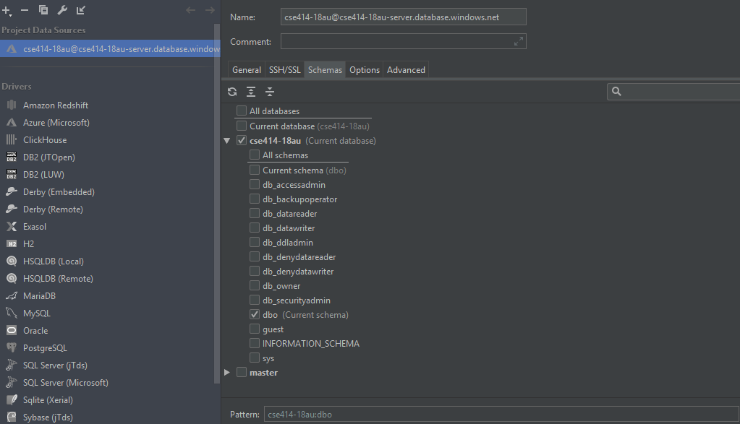Click the import data source icon on the toolbar
The height and width of the screenshot is (424, 740).
(x=80, y=10)
